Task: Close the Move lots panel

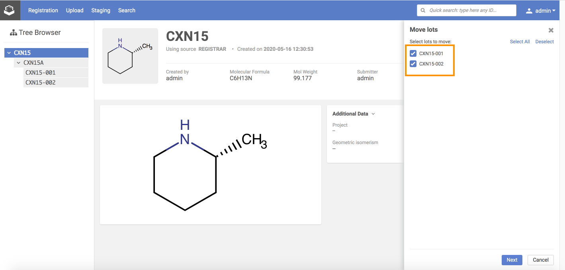Action: tap(551, 30)
